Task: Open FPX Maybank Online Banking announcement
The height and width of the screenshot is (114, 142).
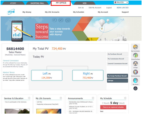Action: (81, 112)
